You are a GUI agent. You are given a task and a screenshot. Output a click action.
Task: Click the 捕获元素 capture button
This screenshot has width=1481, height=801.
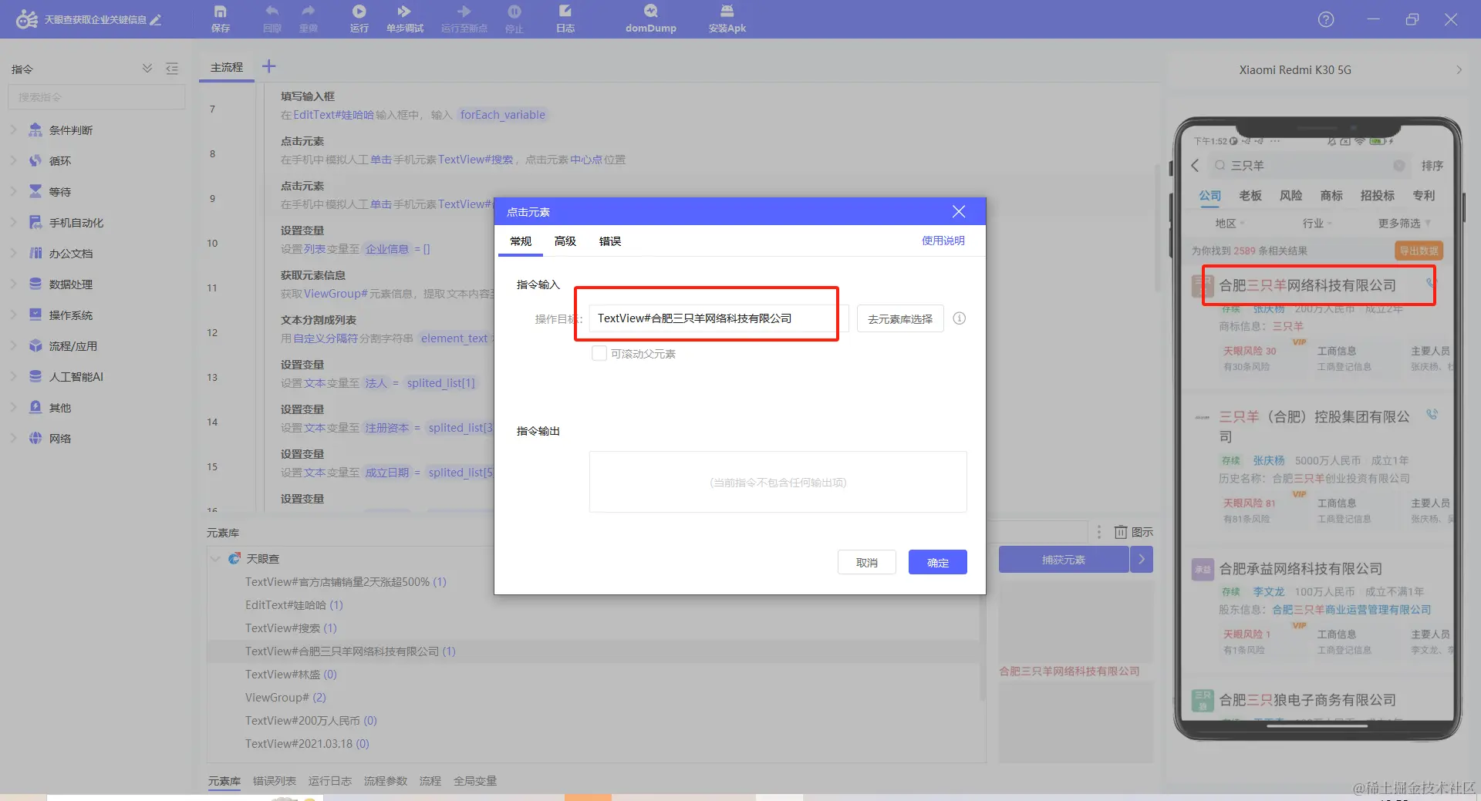[x=1064, y=560]
